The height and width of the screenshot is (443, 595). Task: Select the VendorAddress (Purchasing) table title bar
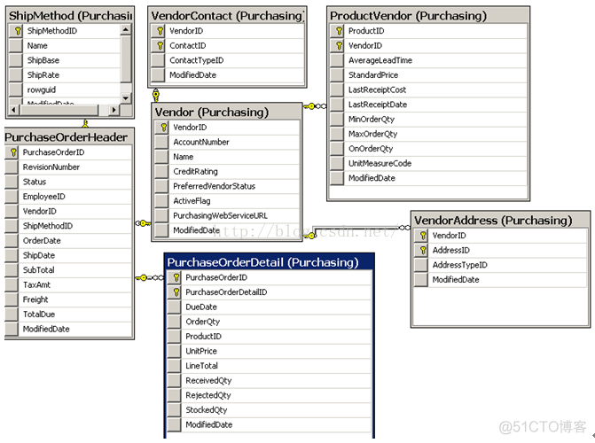(500, 221)
